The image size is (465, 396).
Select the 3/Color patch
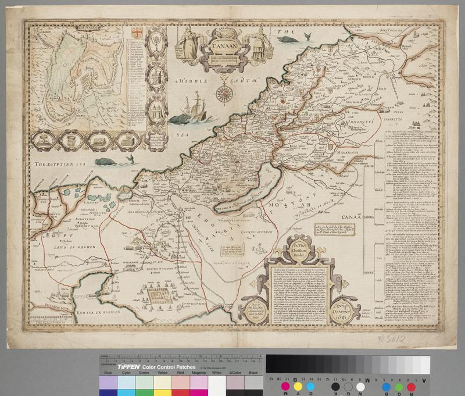tap(235, 386)
